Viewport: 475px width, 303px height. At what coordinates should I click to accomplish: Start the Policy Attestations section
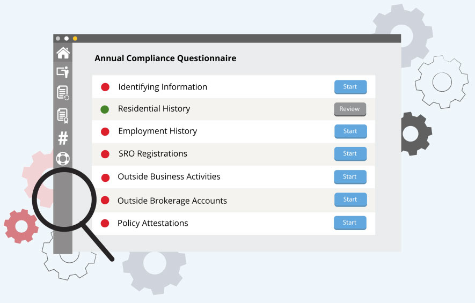pos(350,223)
